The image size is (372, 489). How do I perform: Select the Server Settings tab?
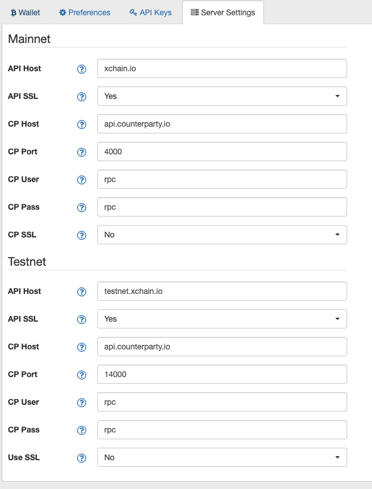coord(223,12)
